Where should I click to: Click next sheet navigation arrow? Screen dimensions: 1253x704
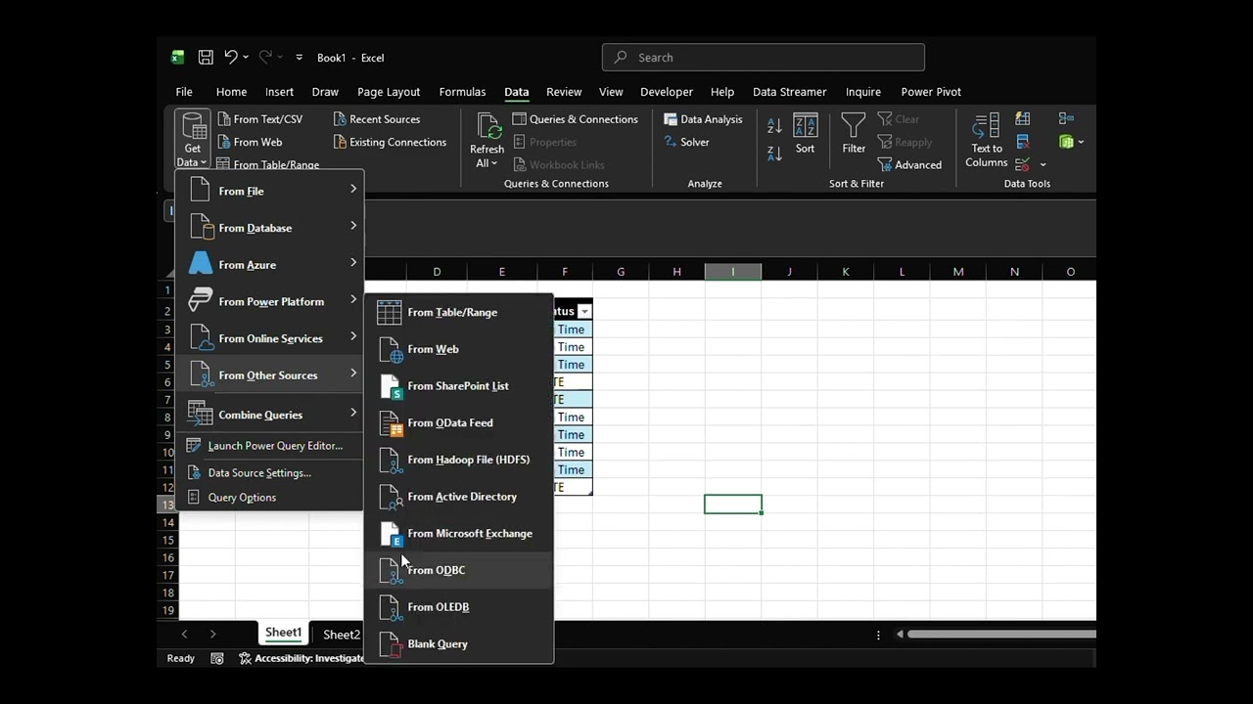point(212,635)
